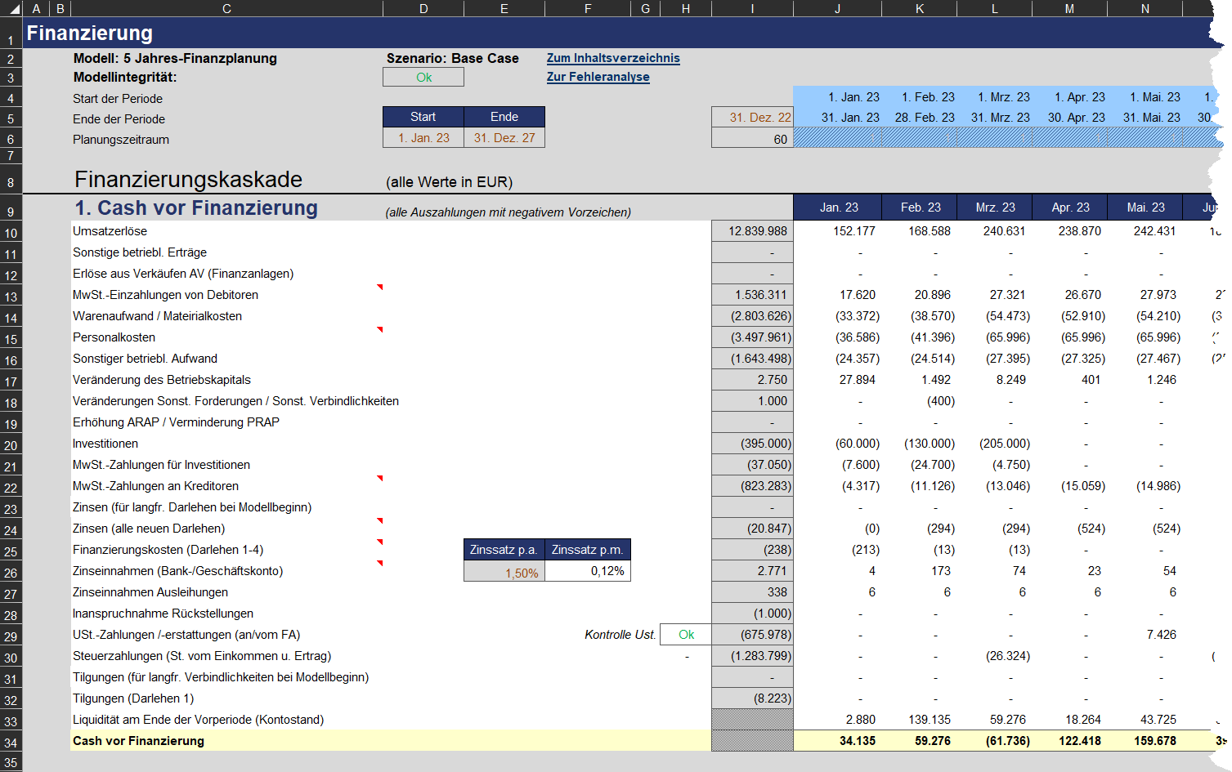This screenshot has width=1232, height=772.
Task: Click the comment marker on MwSt.-Einzahlungen row
Action: pyautogui.click(x=379, y=287)
